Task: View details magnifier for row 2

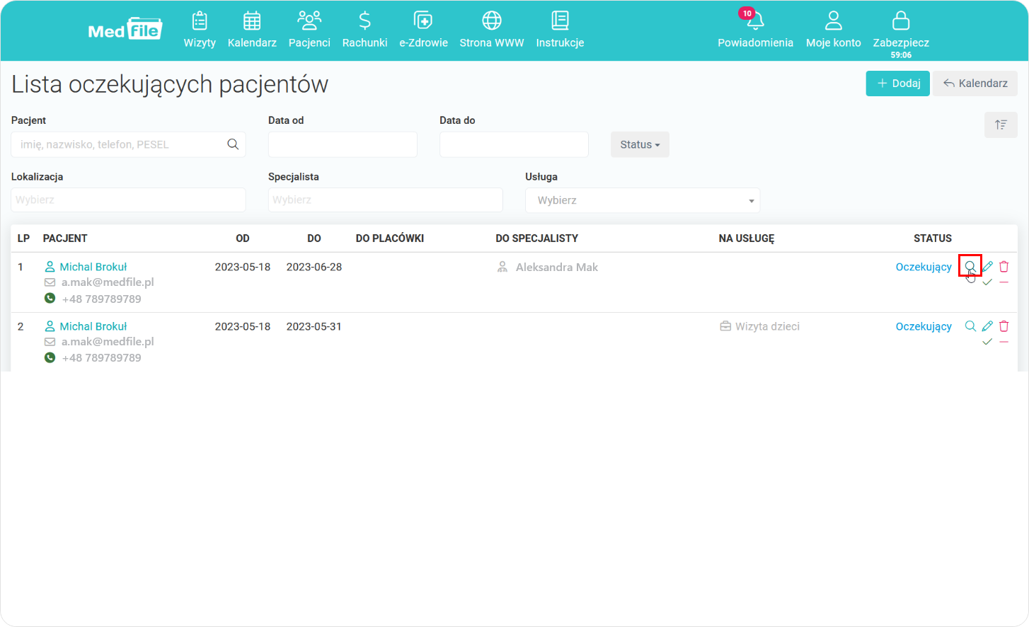Action: tap(970, 326)
